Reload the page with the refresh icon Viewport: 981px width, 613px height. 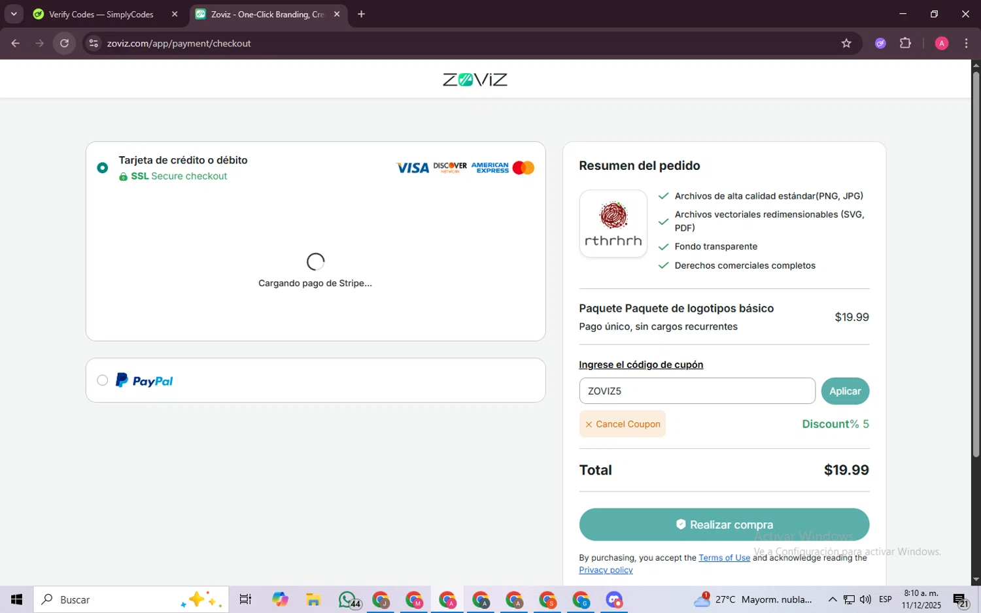pos(64,43)
